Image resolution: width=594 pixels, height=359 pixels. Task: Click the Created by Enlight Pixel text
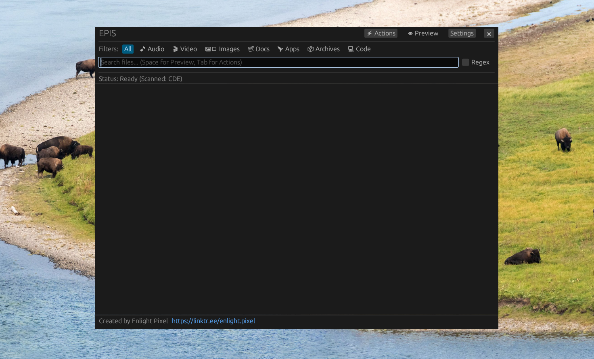pos(133,321)
